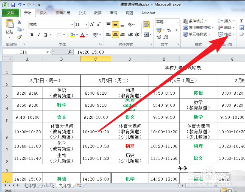Apply bold formatting with the B icon

pos(32,35)
